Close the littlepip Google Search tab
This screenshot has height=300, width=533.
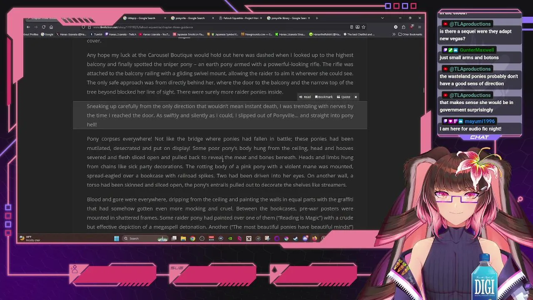[x=165, y=18]
